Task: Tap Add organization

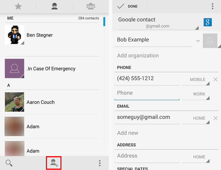Action: (x=138, y=56)
